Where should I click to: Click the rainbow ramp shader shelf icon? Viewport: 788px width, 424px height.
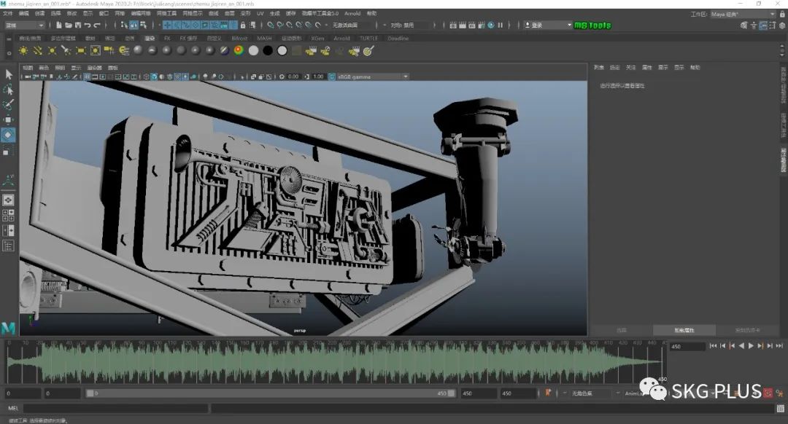point(239,50)
